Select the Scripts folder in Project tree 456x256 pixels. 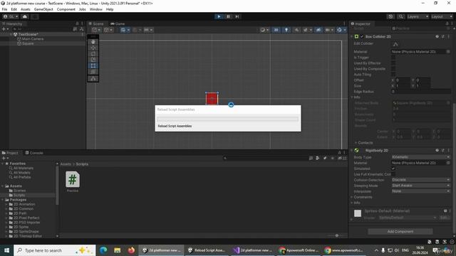(x=19, y=196)
